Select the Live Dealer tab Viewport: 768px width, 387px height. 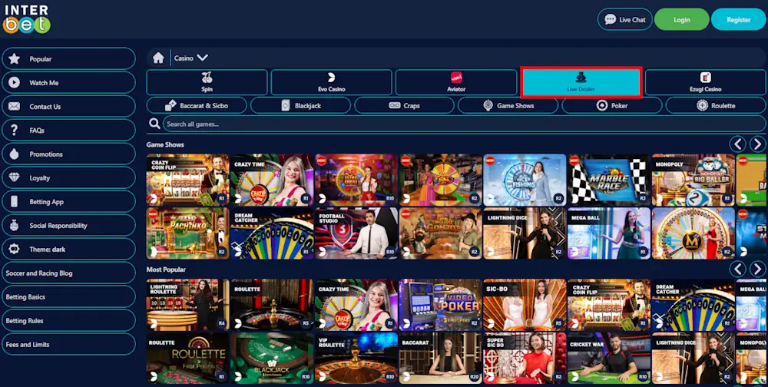tap(581, 82)
